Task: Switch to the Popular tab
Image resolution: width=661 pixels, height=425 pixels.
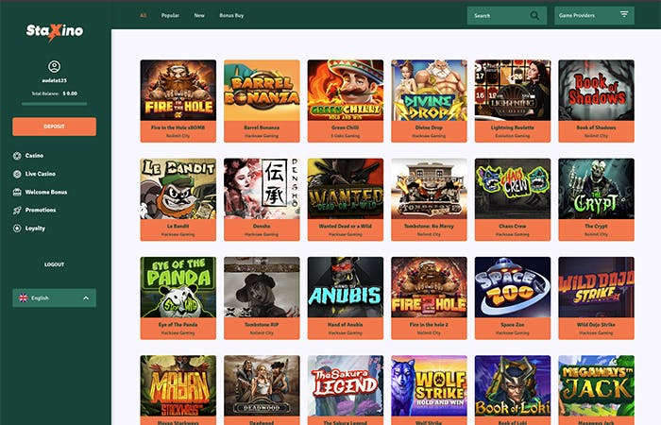Action: click(x=170, y=15)
